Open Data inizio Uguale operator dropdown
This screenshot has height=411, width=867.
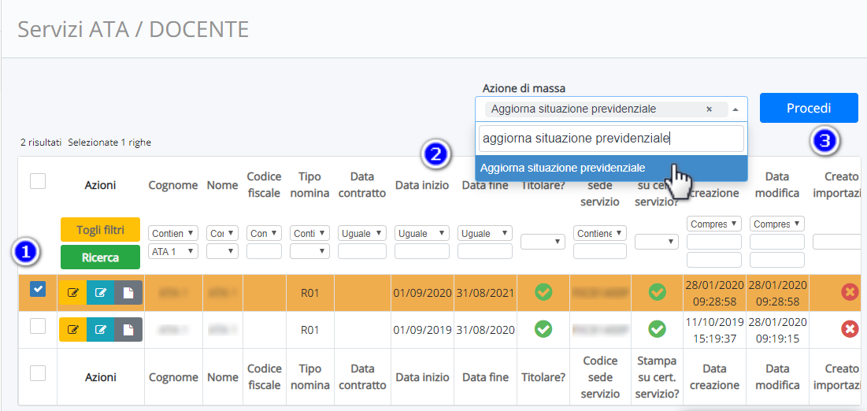coord(422,233)
